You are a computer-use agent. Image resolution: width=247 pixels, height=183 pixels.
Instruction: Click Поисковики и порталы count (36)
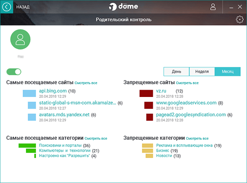tap(86, 146)
